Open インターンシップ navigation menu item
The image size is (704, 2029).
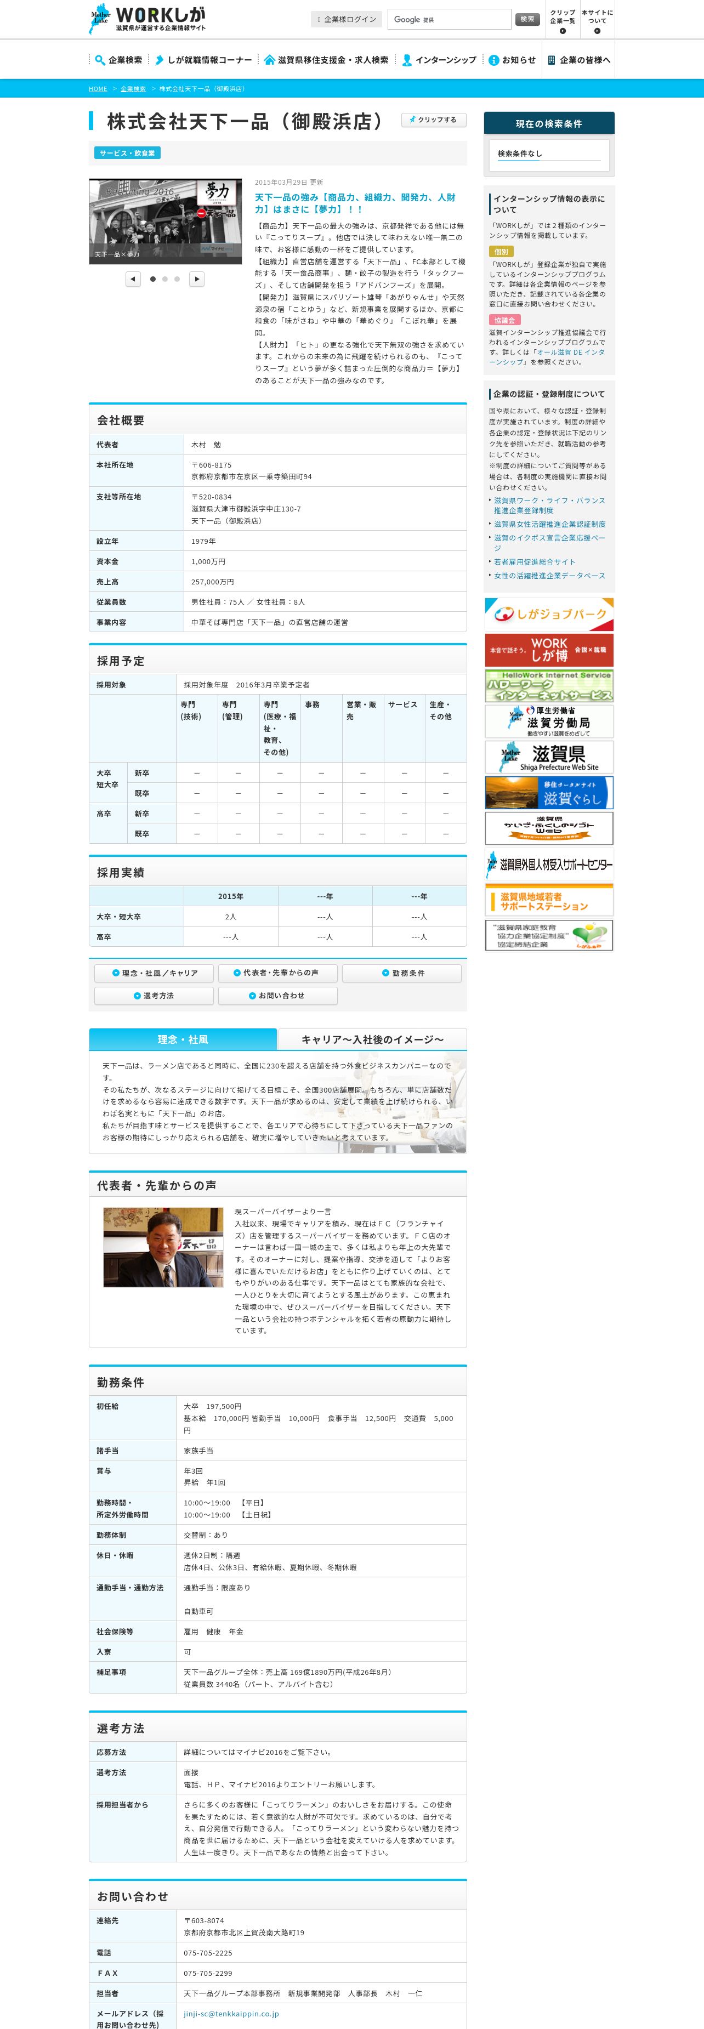pyautogui.click(x=439, y=60)
